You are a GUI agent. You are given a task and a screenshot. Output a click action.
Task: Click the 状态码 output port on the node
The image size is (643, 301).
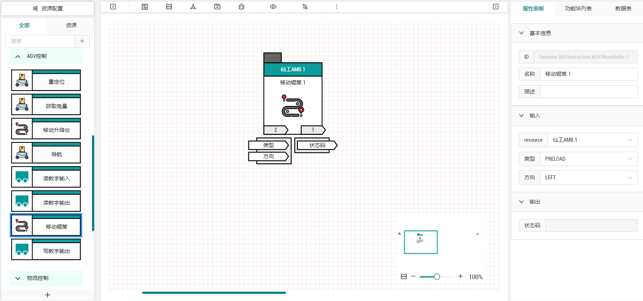coord(317,145)
